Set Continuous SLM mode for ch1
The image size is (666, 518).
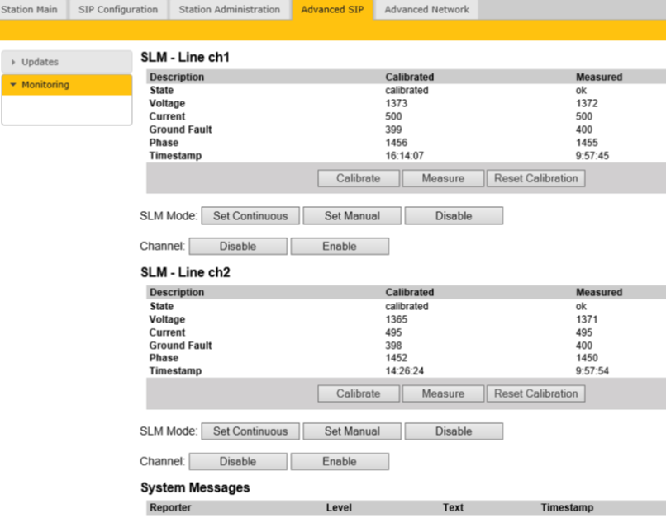[250, 216]
